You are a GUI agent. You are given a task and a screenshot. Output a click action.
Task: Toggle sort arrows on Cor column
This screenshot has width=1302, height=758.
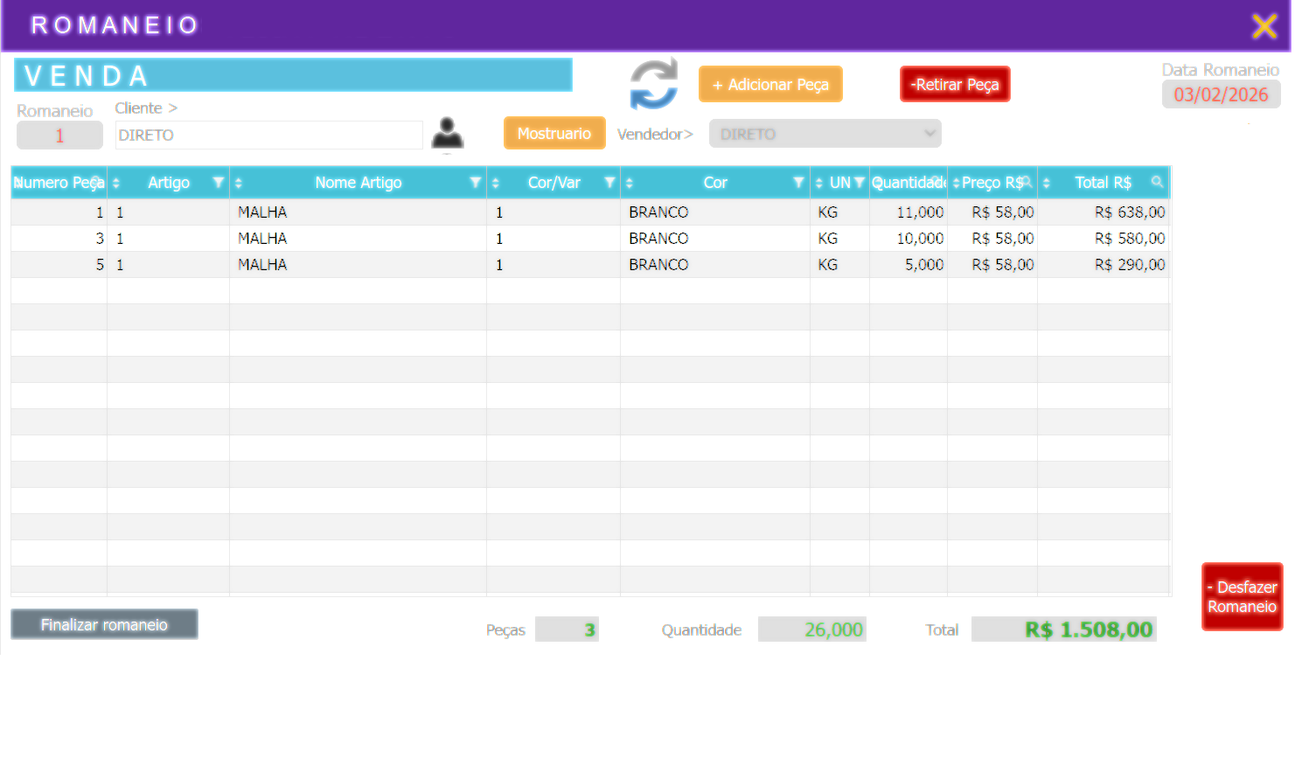click(x=630, y=184)
